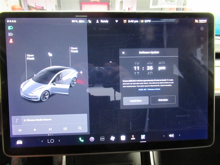The height and width of the screenshot is (165, 220).
Task: Select minute 30 in time picker
Action: point(150,63)
